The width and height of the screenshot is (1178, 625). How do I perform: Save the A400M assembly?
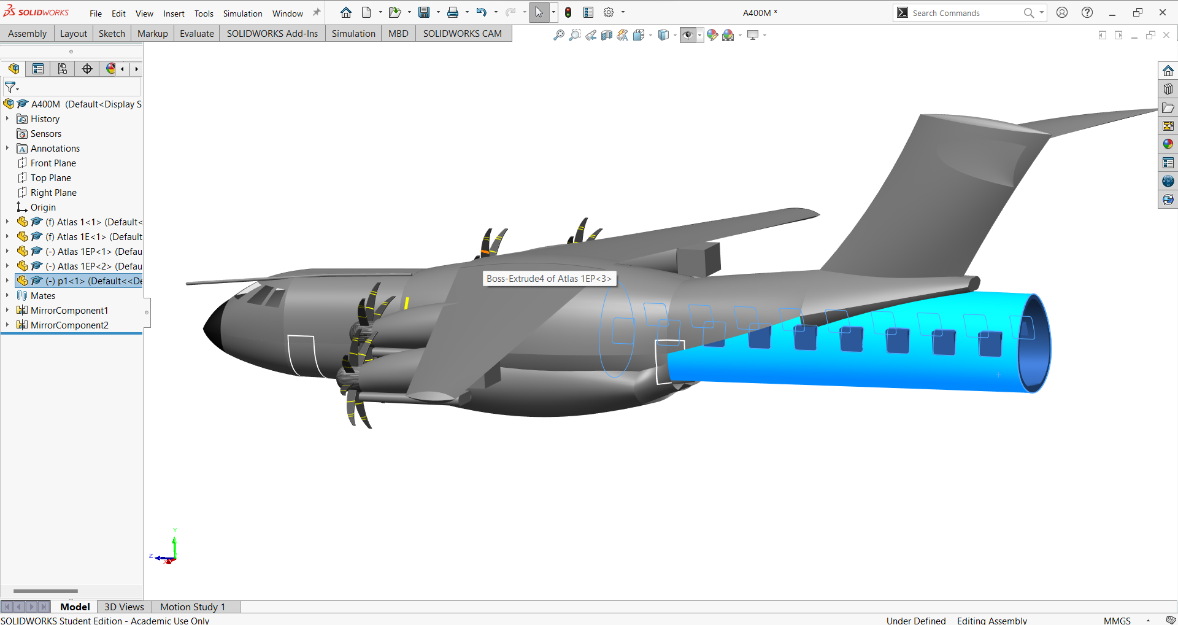[424, 12]
